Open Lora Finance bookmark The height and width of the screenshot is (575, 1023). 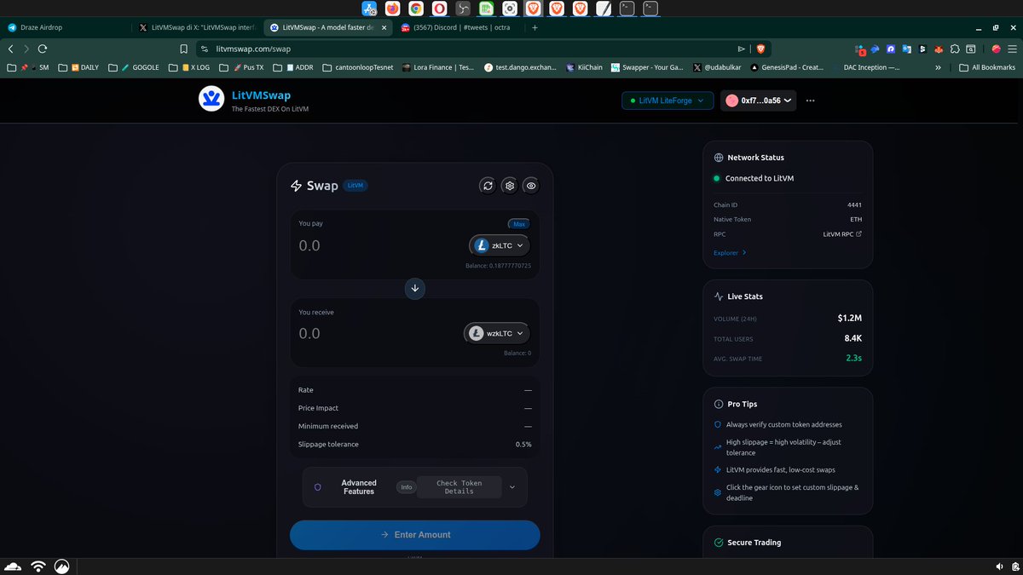point(438,67)
